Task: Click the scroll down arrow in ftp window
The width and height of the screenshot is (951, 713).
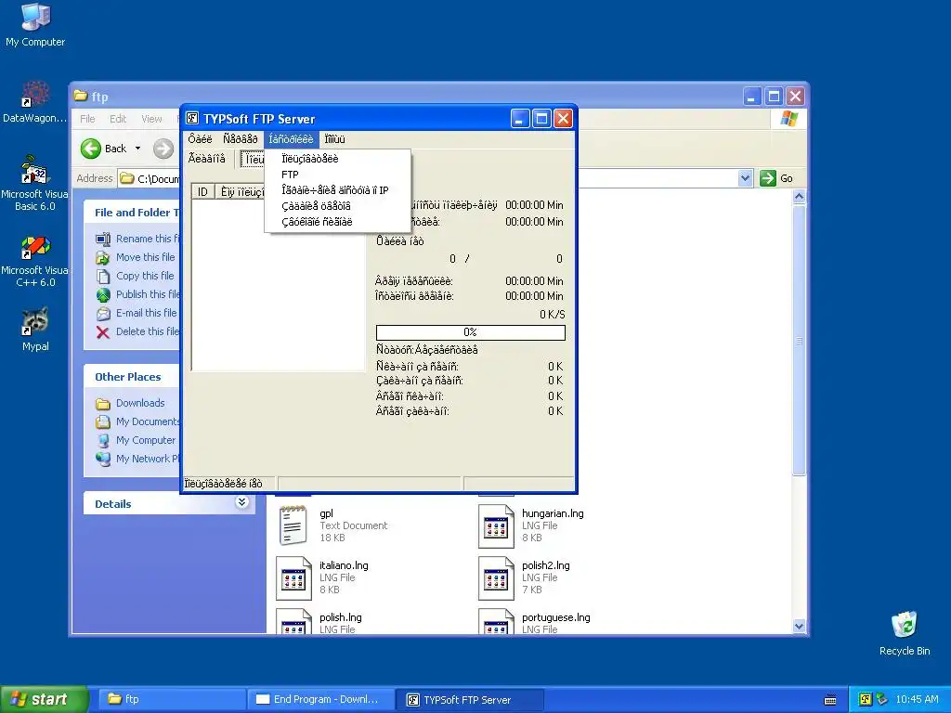Action: (799, 627)
